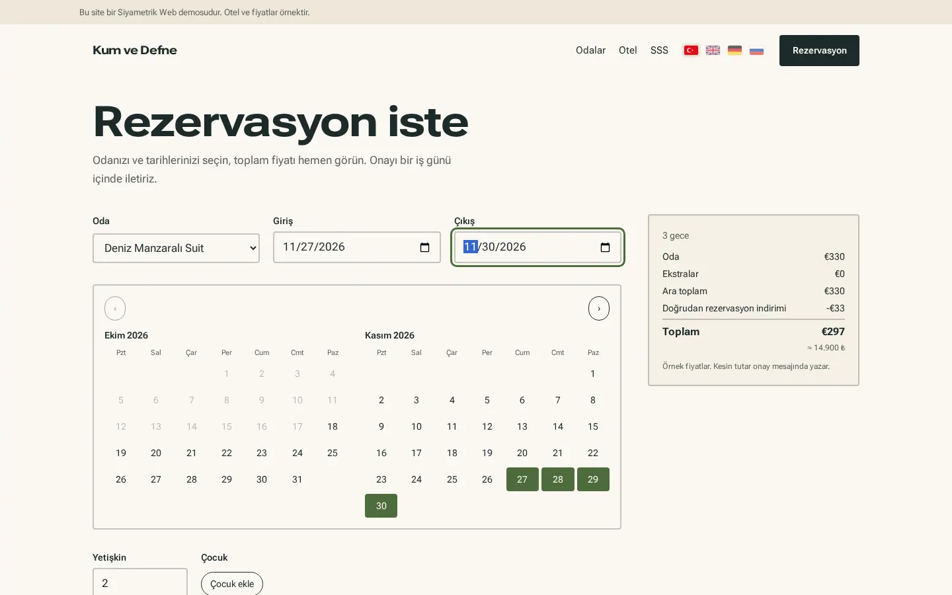
Task: Click the "Ara toplam" row label
Action: pos(685,291)
